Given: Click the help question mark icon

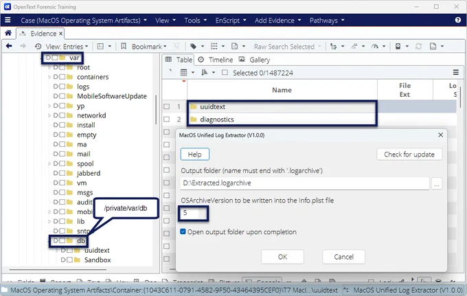Looking at the screenshot, I should click(458, 20).
